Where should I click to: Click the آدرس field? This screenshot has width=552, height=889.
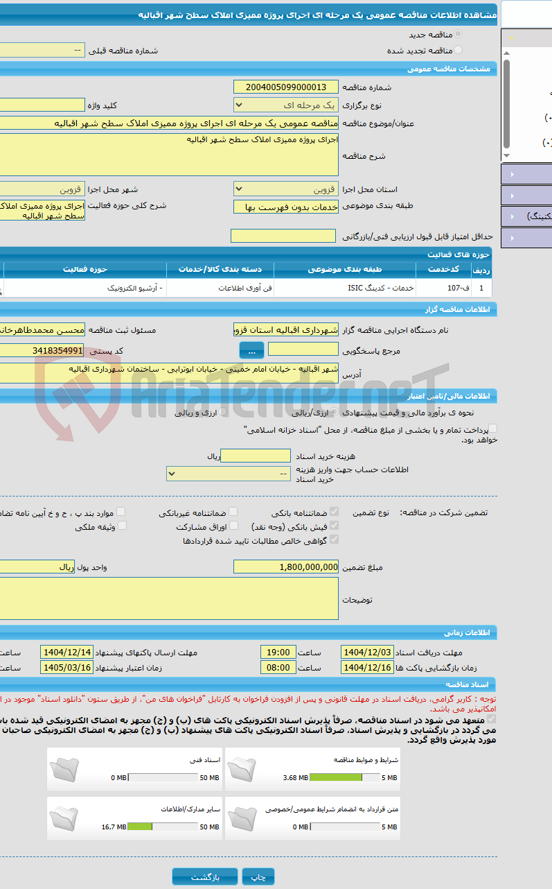pos(169,373)
